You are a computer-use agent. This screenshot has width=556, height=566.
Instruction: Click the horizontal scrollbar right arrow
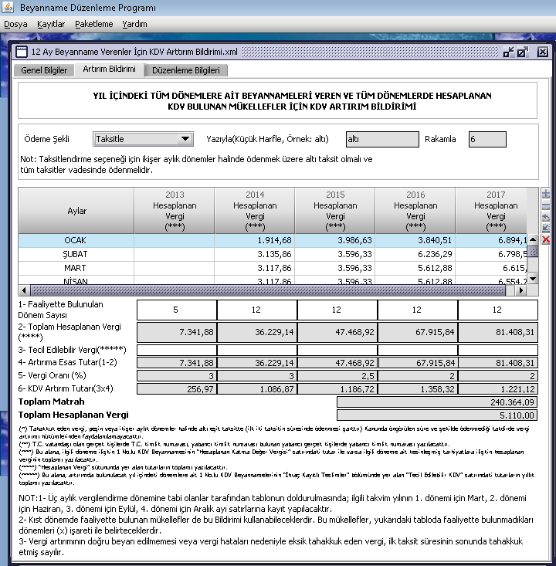tap(521, 290)
